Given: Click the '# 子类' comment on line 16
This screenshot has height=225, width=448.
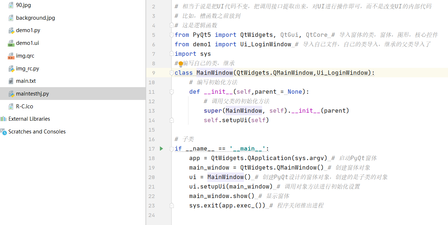Looking at the screenshot, I should coord(184,139).
